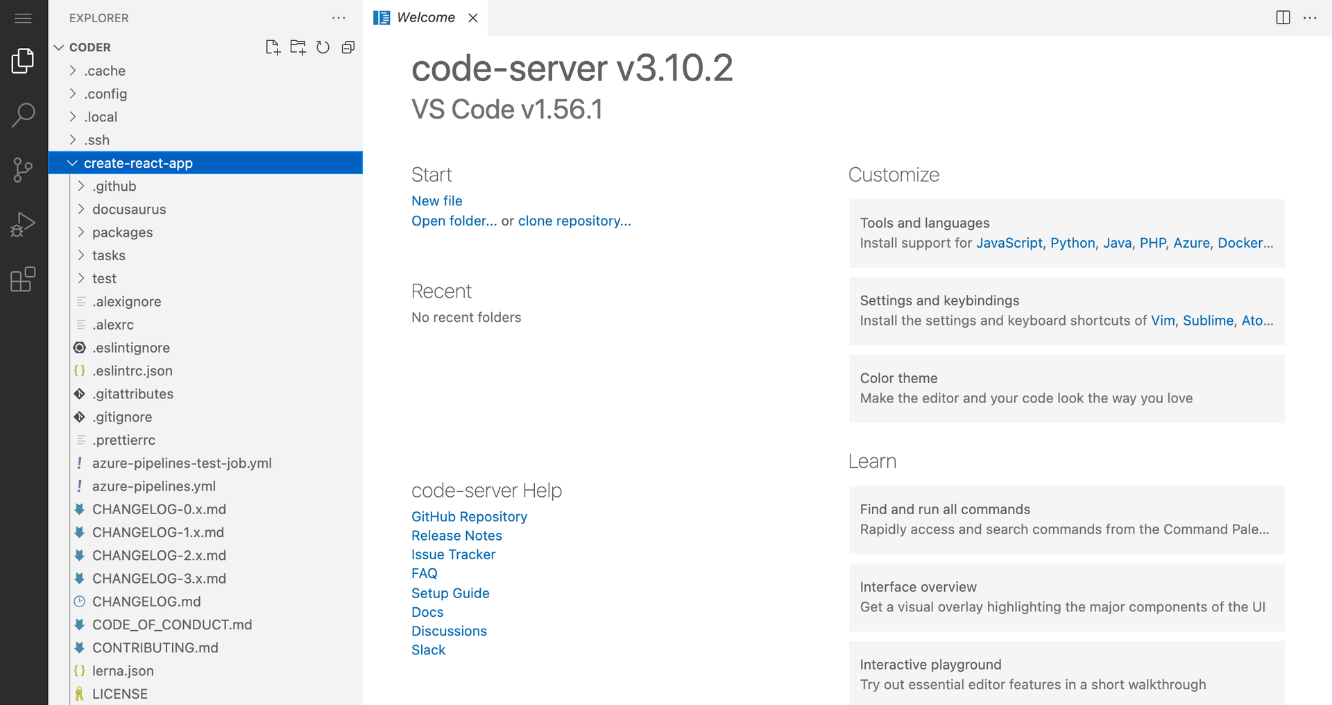Open CHANGELOG-1.x.md
Viewport: 1332px width, 705px height.
pos(205,532)
